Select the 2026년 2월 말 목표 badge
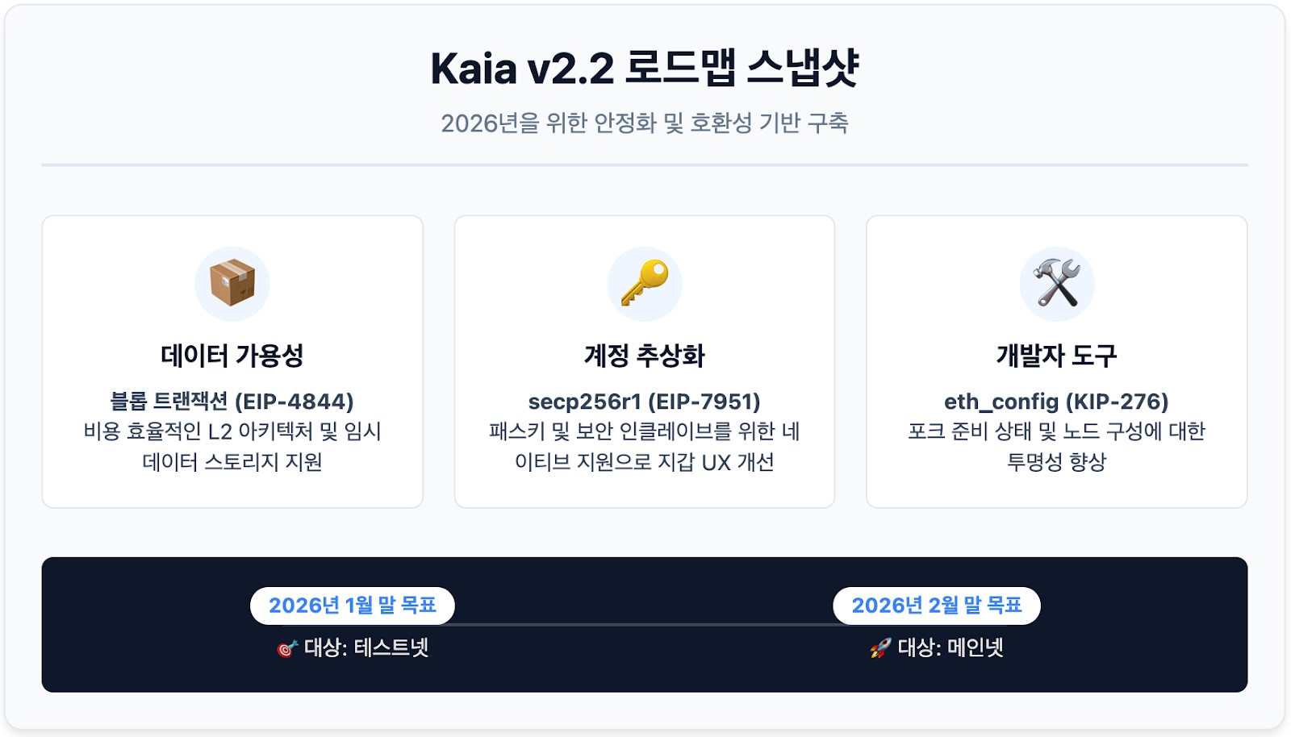 pyautogui.click(x=936, y=606)
